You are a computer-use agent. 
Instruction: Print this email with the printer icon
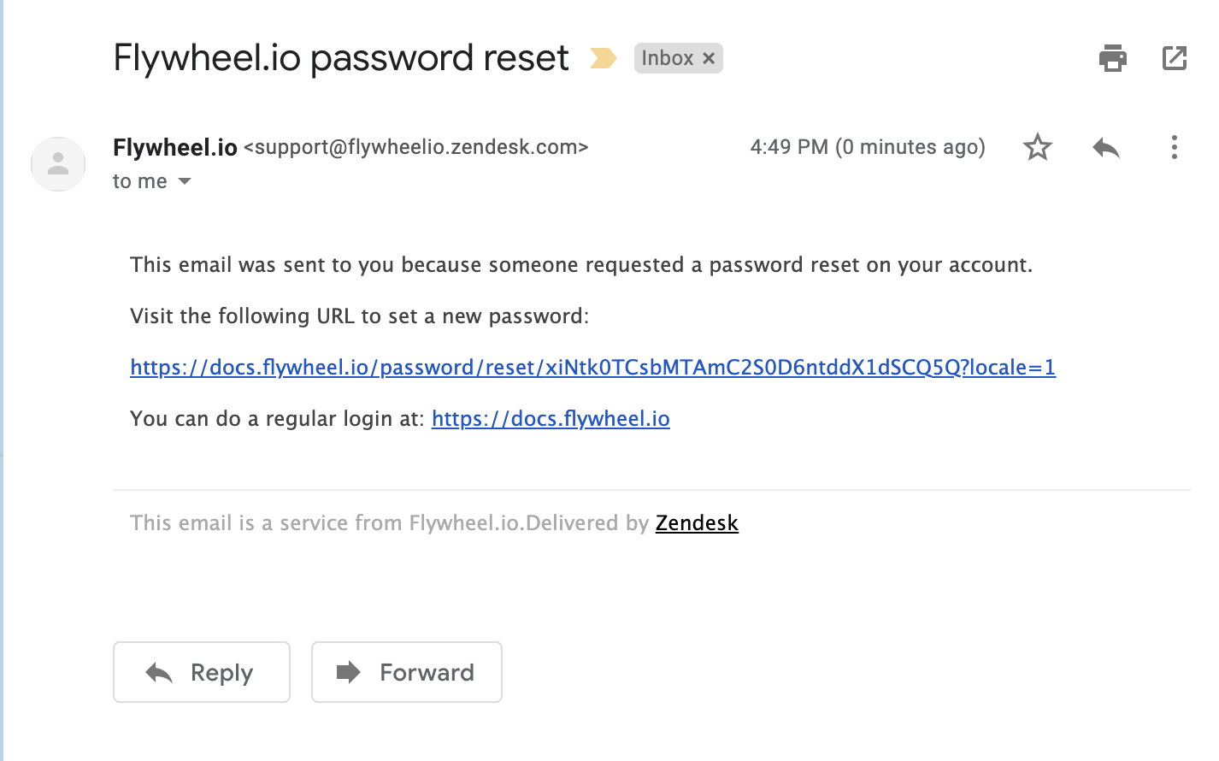point(1112,58)
